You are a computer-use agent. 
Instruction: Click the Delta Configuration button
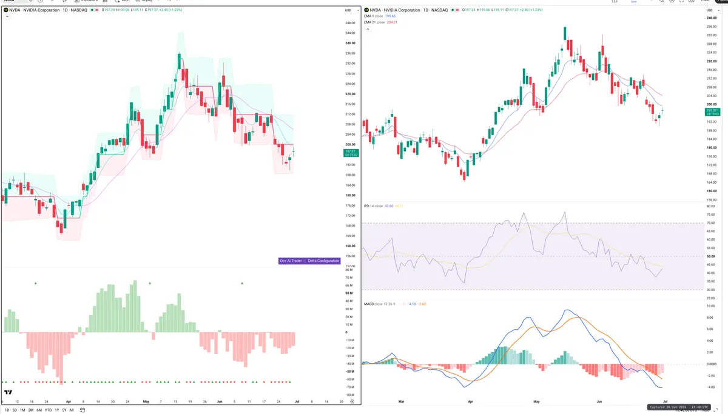[323, 261]
